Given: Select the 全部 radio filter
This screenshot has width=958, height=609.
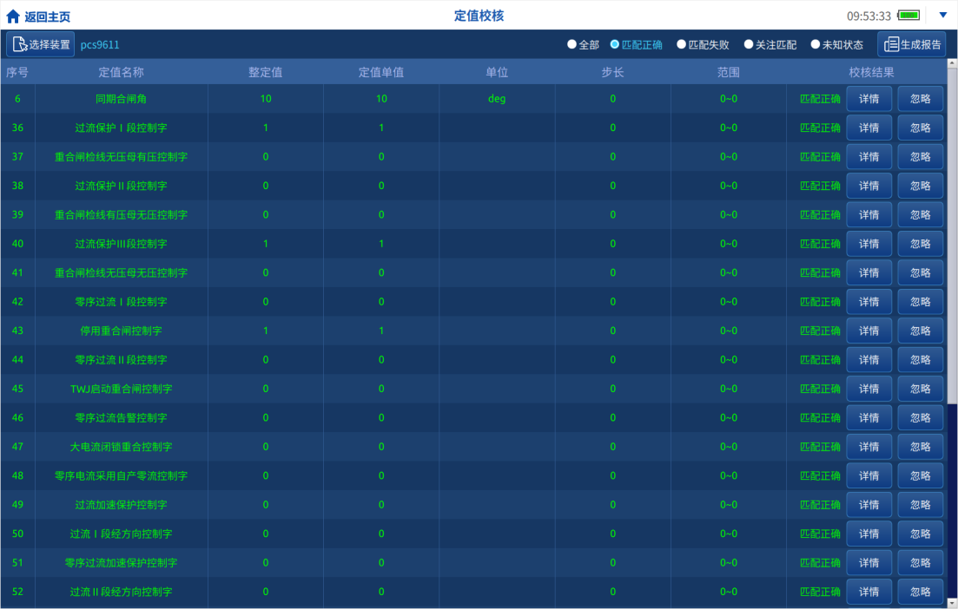Looking at the screenshot, I should (571, 44).
